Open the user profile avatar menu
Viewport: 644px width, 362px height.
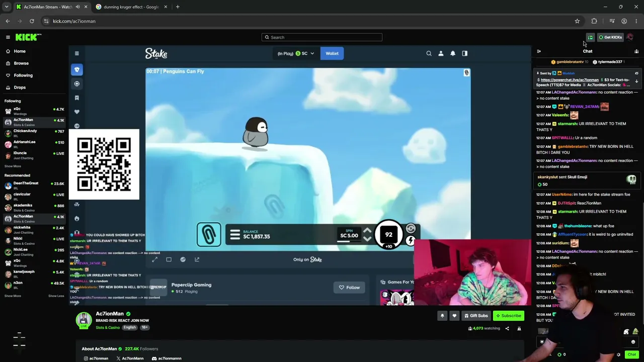click(x=630, y=37)
